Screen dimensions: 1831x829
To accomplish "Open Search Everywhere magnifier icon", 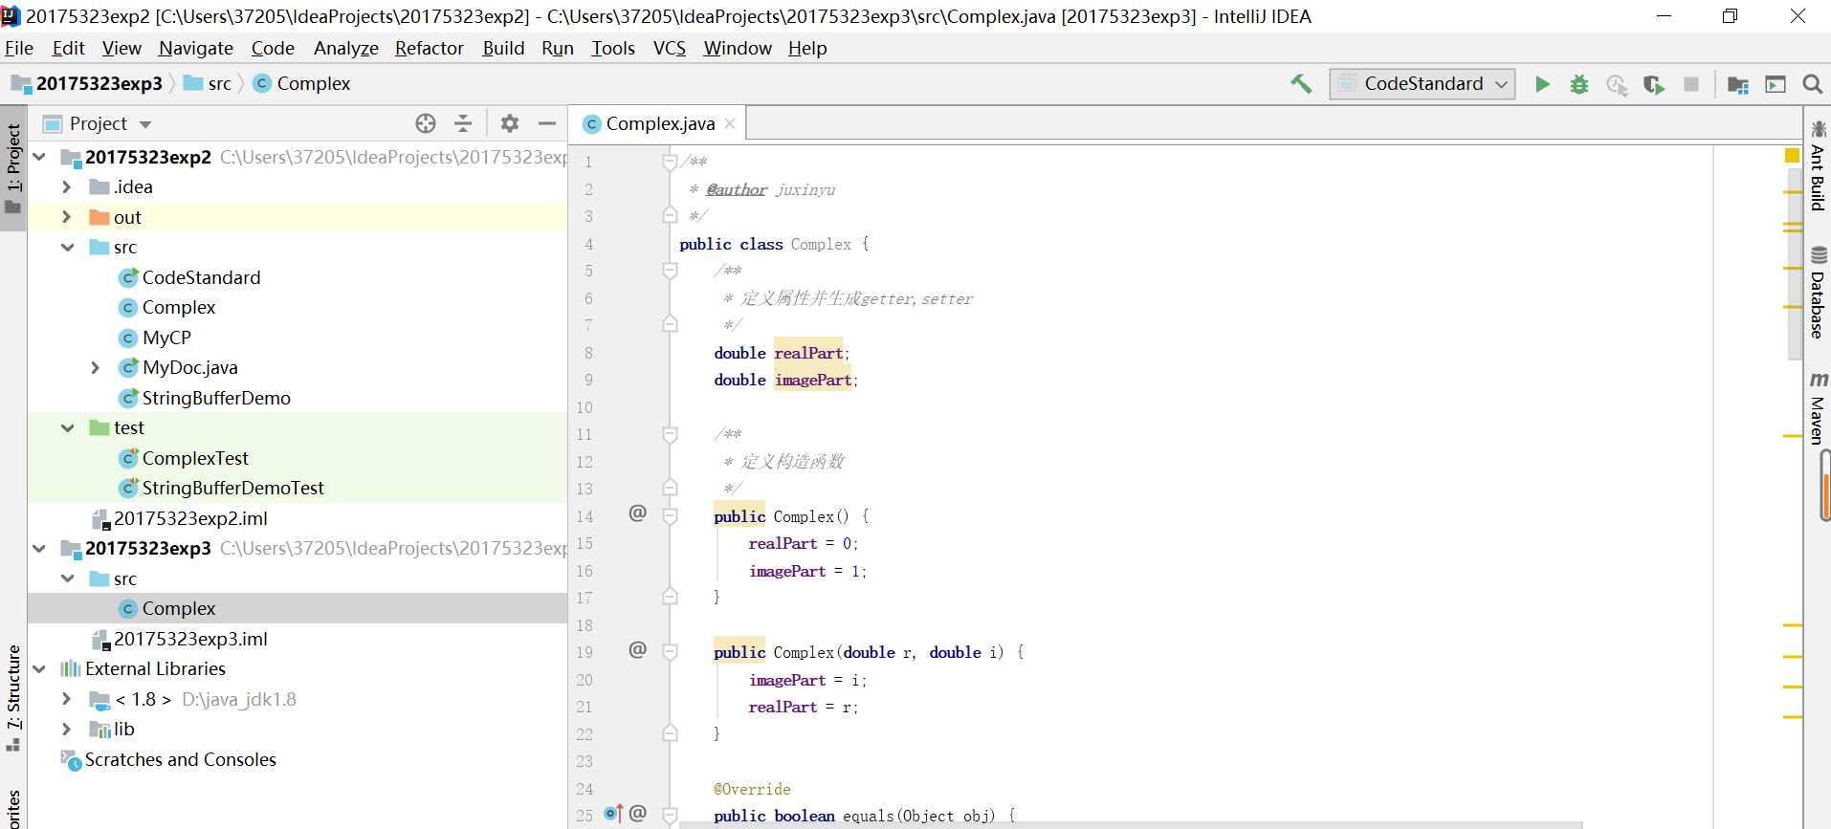I will tap(1812, 84).
